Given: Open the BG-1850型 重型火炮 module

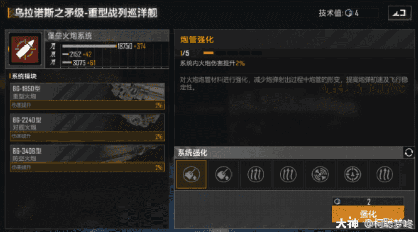Looking at the screenshot, I should [x=87, y=96].
